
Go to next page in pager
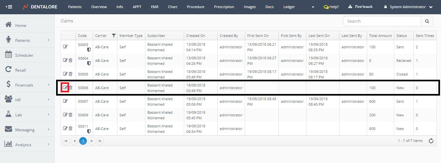click(x=92, y=141)
